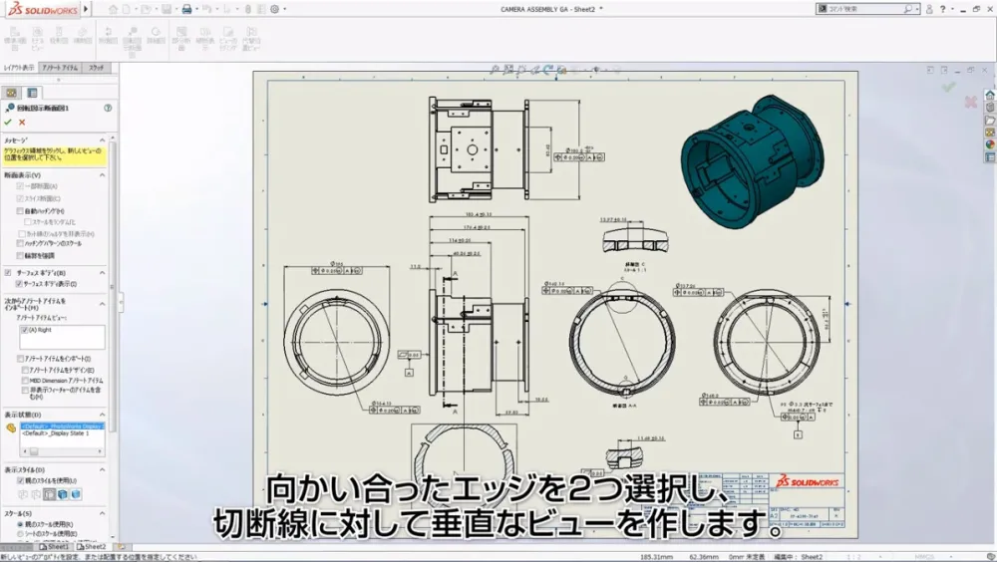The image size is (997, 562).
Task: Click the user login icon in title bar
Action: point(929,9)
